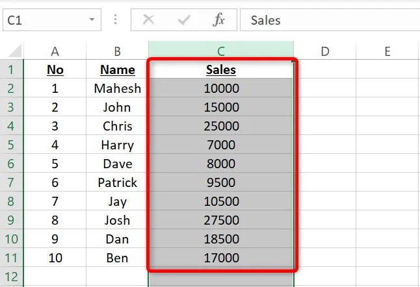Select column D header
Screen dimensions: 420x287
[324, 51]
